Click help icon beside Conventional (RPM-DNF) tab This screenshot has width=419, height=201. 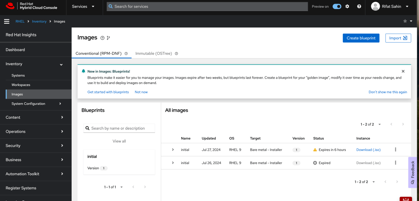[126, 54]
